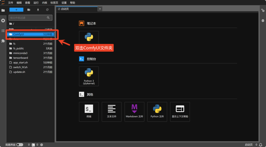Select the miniconda3 folder
266x147 pixels.
[x=31, y=53]
